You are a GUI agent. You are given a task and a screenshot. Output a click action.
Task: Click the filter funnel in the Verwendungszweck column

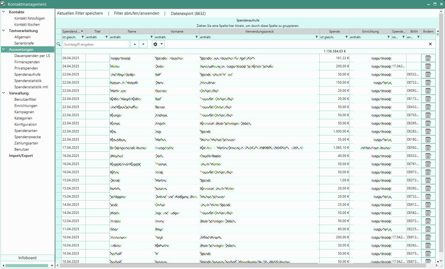click(x=317, y=37)
